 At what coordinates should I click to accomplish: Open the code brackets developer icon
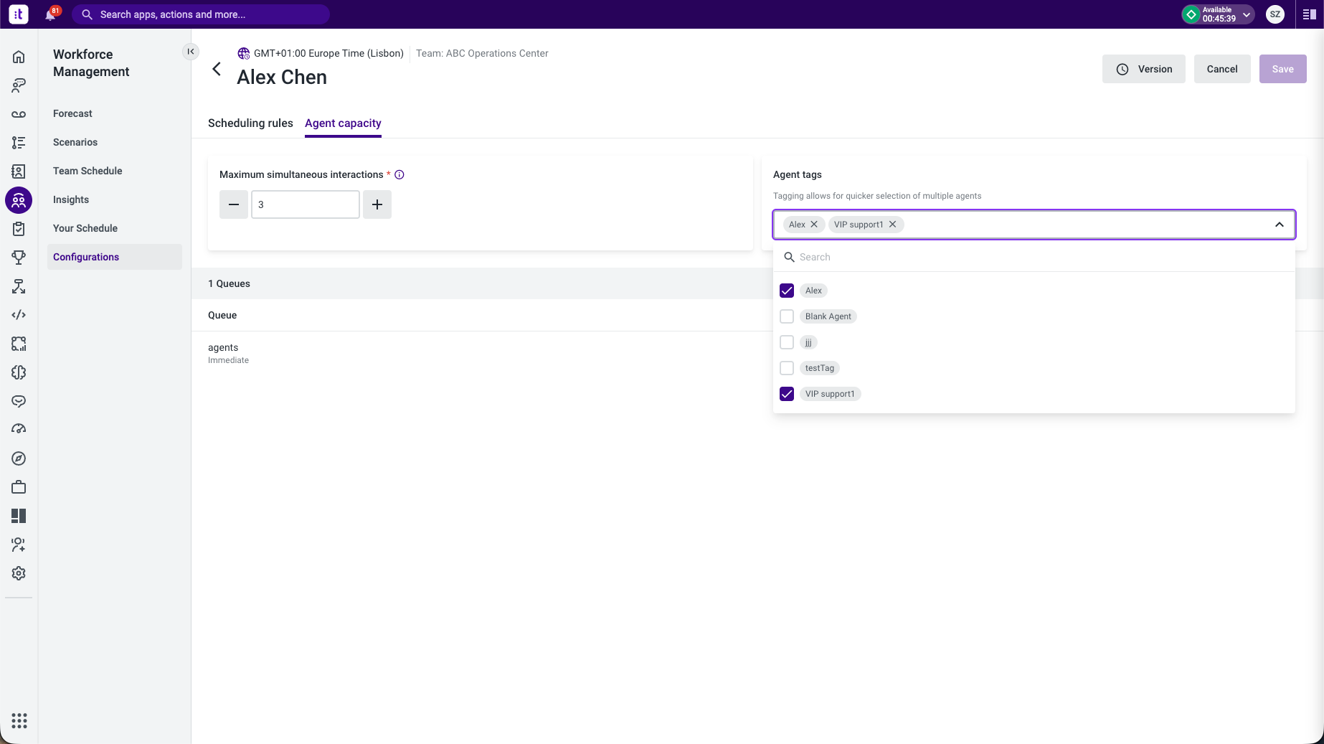[19, 315]
